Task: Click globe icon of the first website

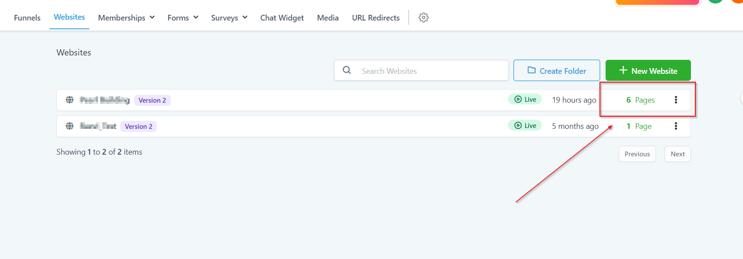Action: (70, 100)
